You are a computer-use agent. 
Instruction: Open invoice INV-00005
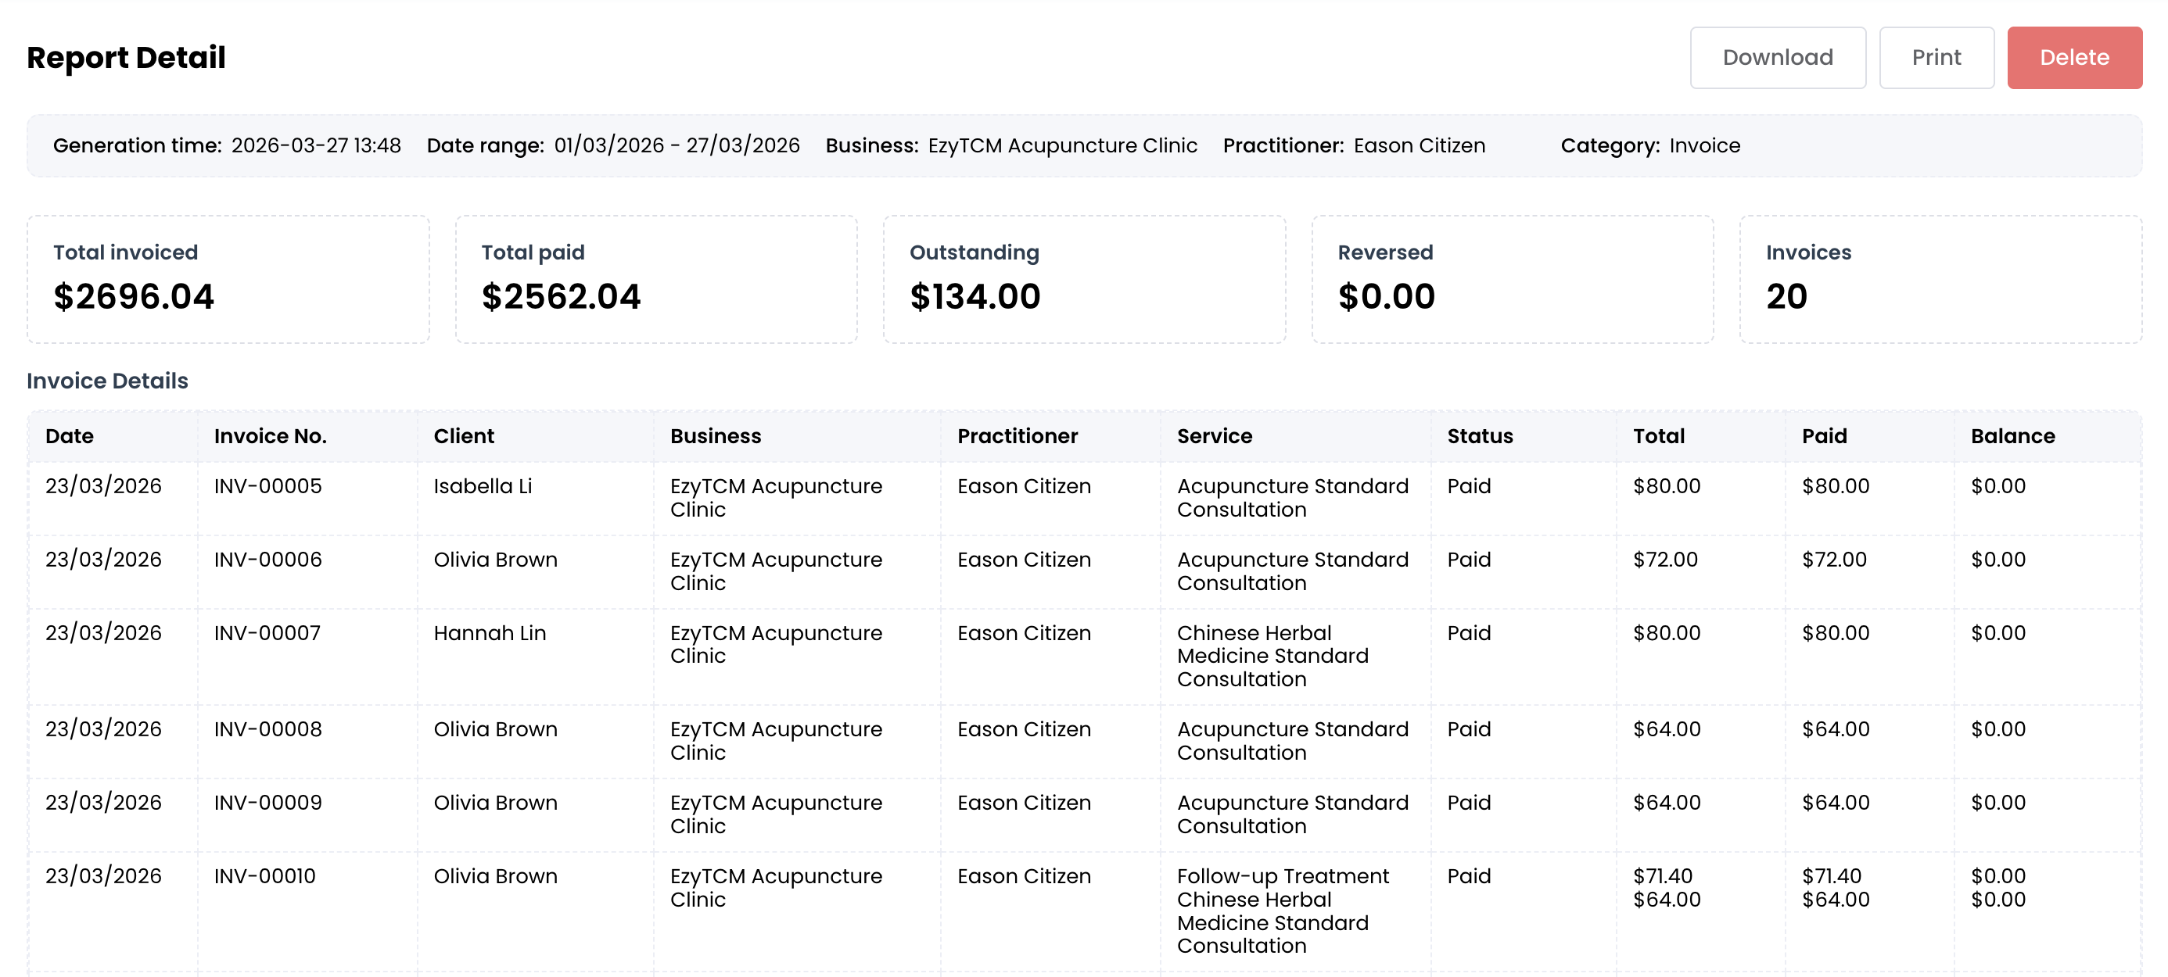[x=267, y=486]
